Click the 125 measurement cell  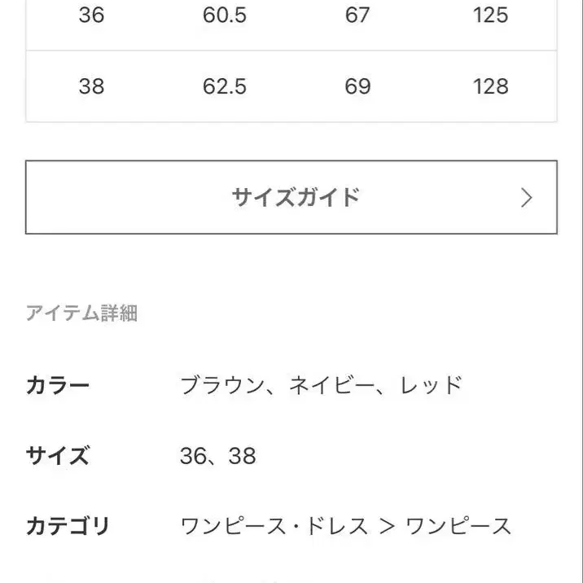pyautogui.click(x=490, y=15)
